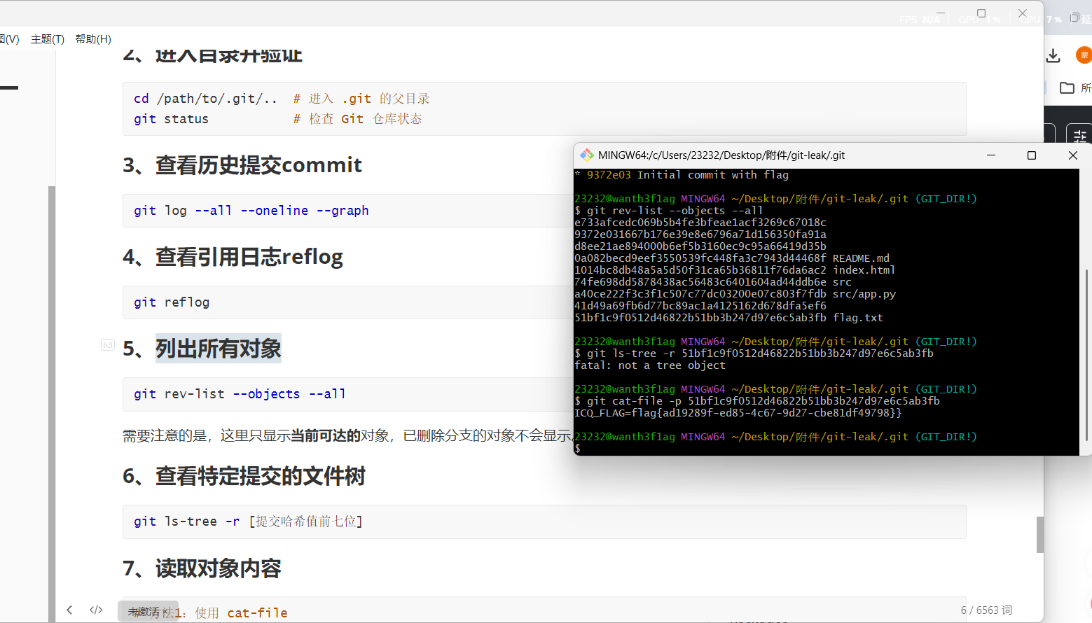The height and width of the screenshot is (623, 1092).
Task: Click the back chevron icon at bottom left
Action: point(69,610)
